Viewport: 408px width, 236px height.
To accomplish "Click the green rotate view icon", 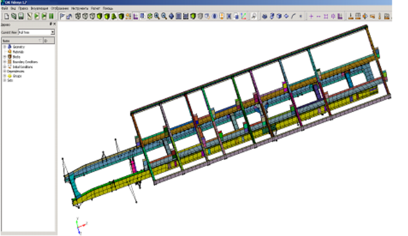I will tap(150, 17).
